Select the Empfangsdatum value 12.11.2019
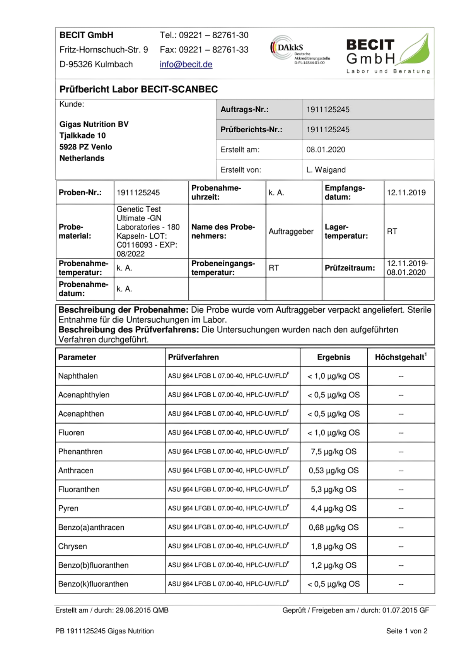Screen dimensions: 464x657 click(406, 193)
